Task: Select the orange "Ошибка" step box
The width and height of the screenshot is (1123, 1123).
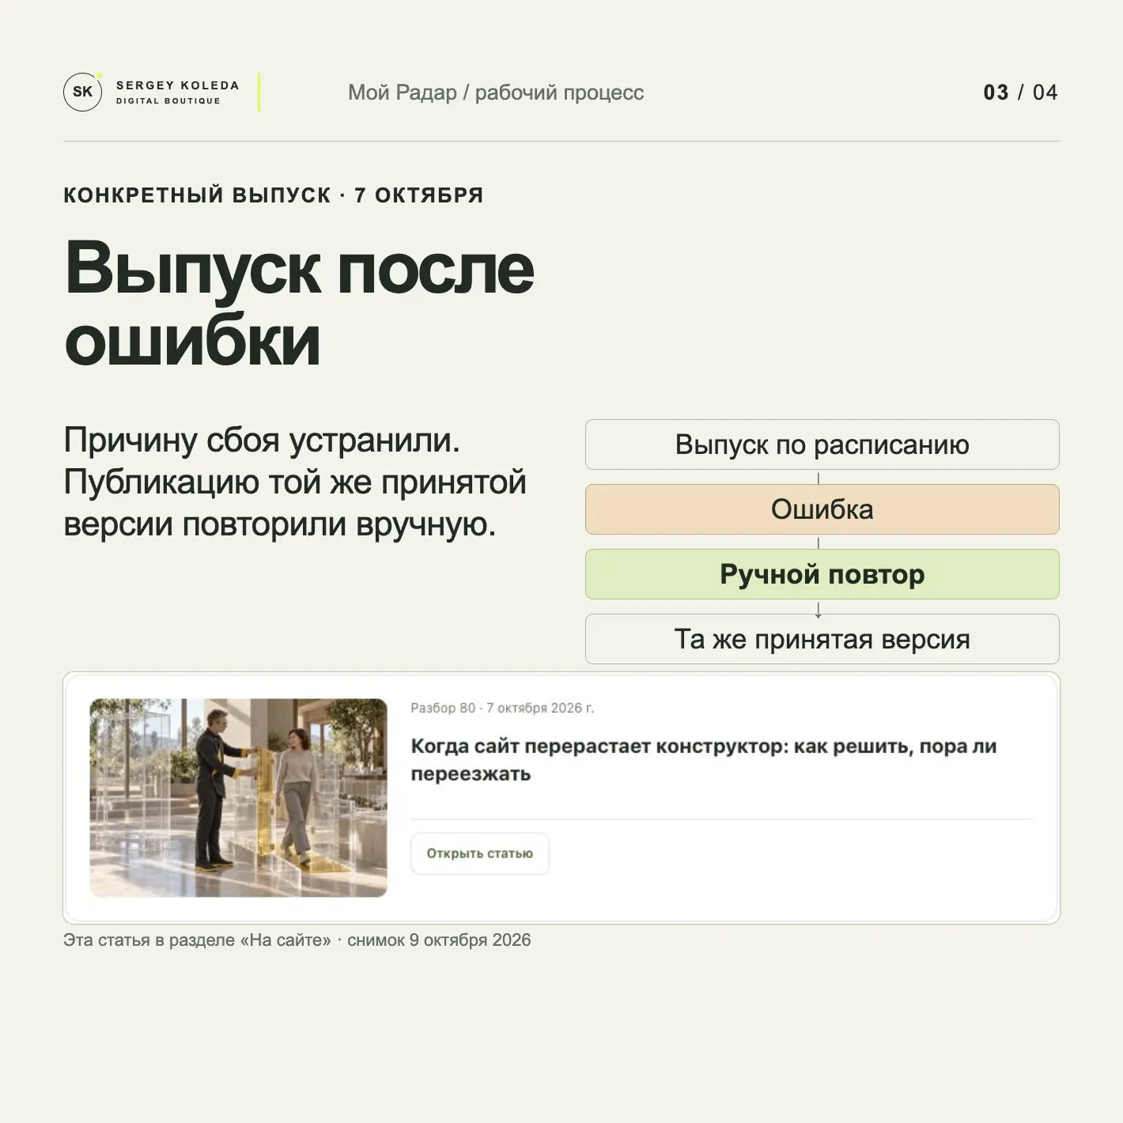Action: pos(822,509)
